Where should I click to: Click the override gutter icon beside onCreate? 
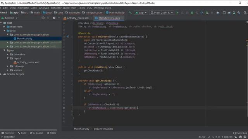pyautogui.click(x=68, y=37)
